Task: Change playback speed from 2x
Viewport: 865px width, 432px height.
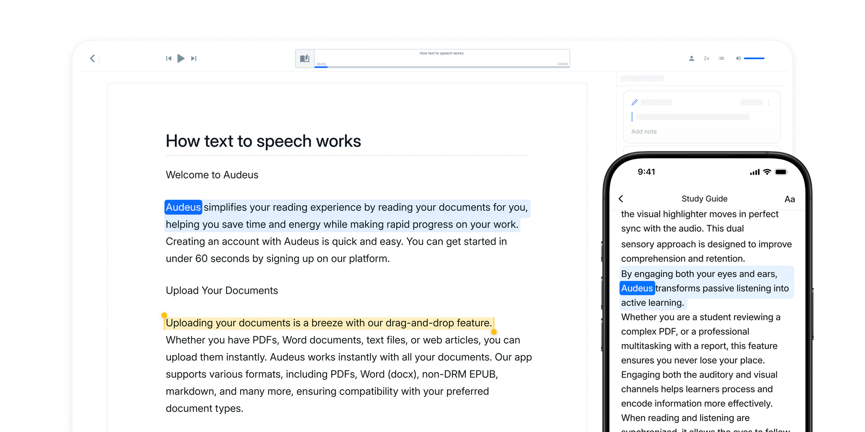Action: tap(706, 58)
